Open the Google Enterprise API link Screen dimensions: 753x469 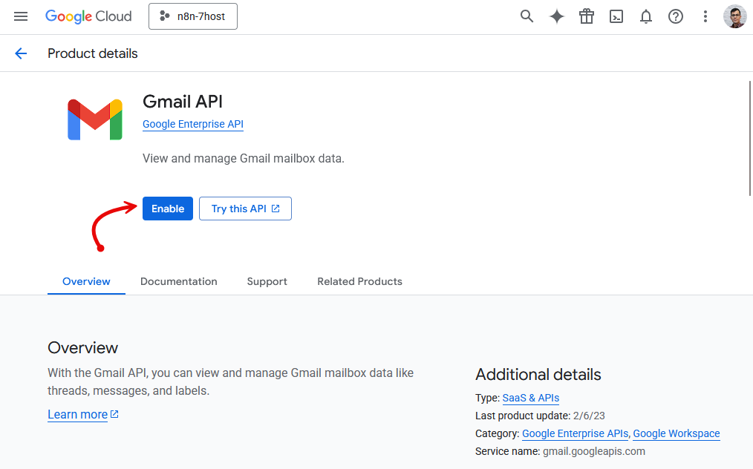[x=193, y=124]
